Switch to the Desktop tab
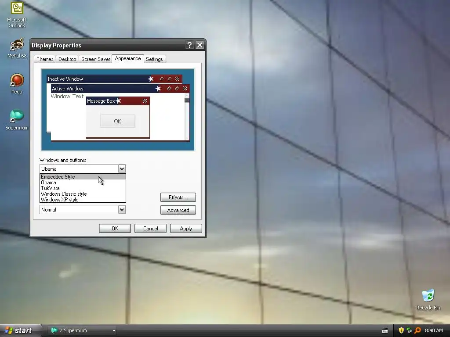450x337 pixels. 67,59
